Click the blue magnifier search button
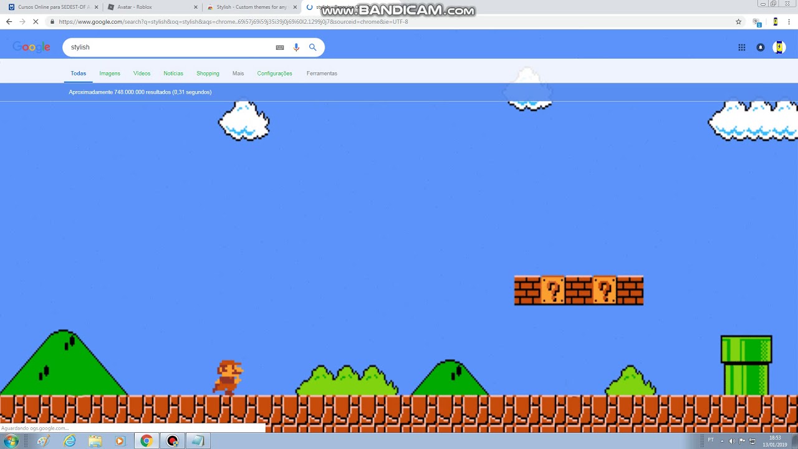Screen dimensions: 798x449 coord(313,47)
